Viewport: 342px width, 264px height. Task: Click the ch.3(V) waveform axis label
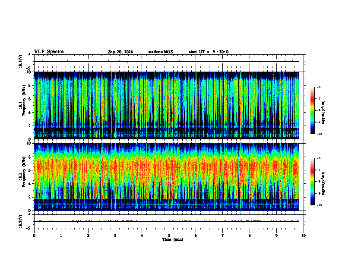pyautogui.click(x=21, y=221)
